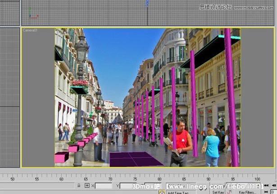
Task: Click the X coordinate input field
Action: coord(104,186)
